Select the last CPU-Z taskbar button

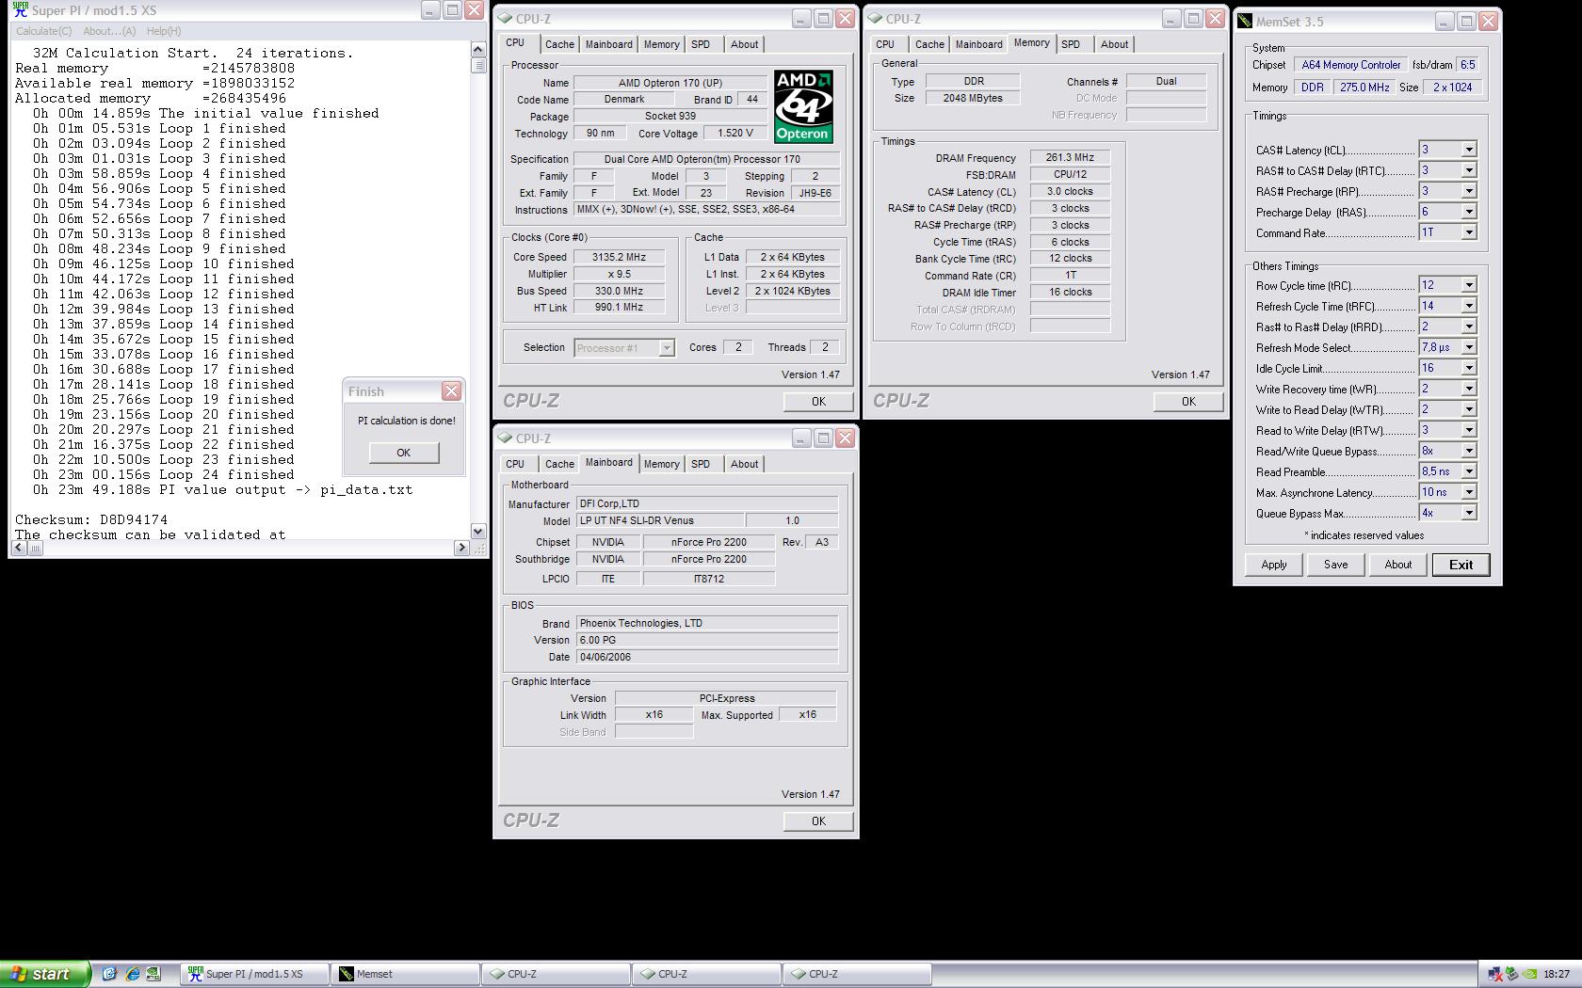858,974
